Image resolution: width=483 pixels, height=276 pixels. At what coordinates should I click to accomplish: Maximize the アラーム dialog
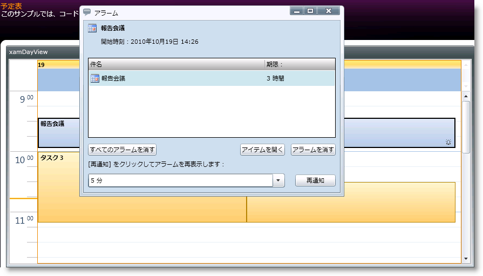pyautogui.click(x=310, y=11)
